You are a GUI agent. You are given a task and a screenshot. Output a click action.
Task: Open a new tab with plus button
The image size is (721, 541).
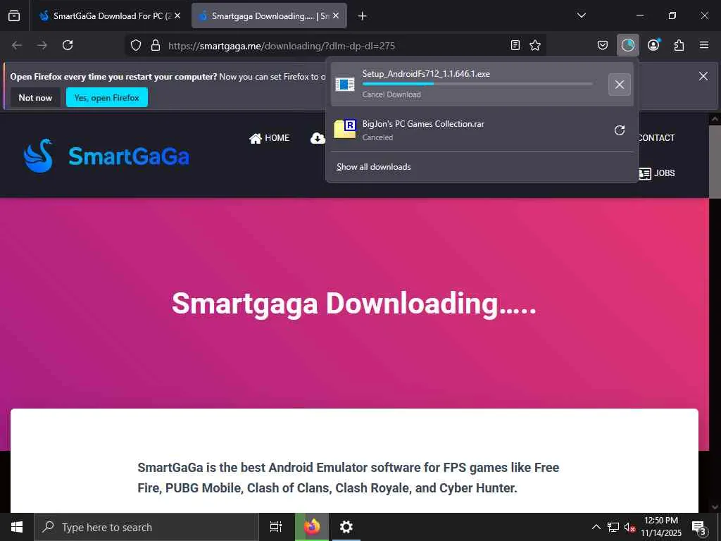(x=362, y=16)
